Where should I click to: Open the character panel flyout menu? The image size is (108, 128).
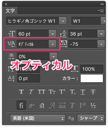101,10
